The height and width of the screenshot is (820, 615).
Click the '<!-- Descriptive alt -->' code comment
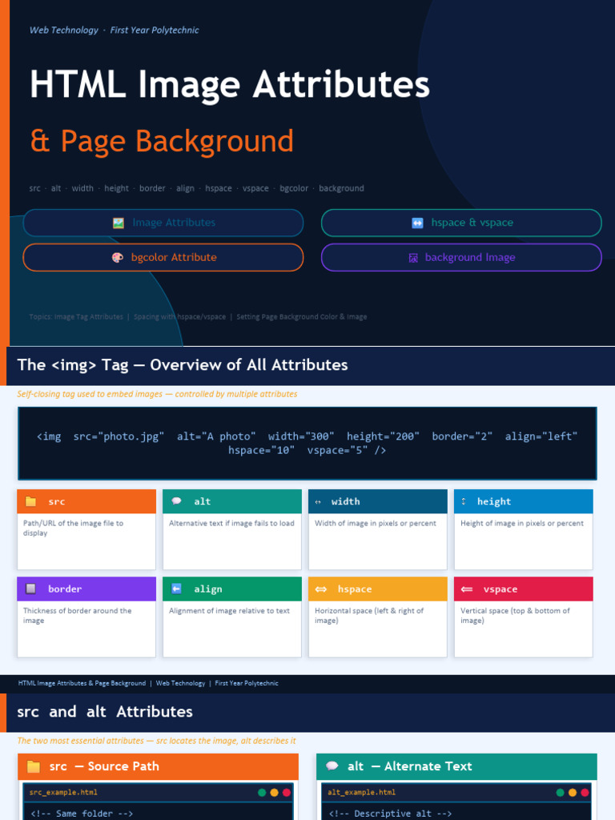pos(390,814)
